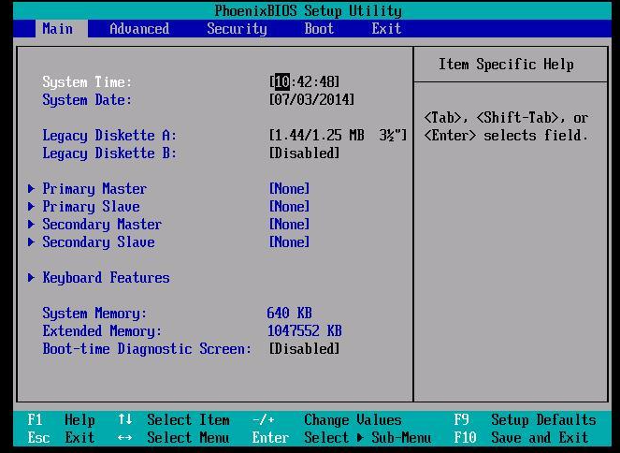620x453 pixels.
Task: Click the System Date value field
Action: click(x=311, y=100)
